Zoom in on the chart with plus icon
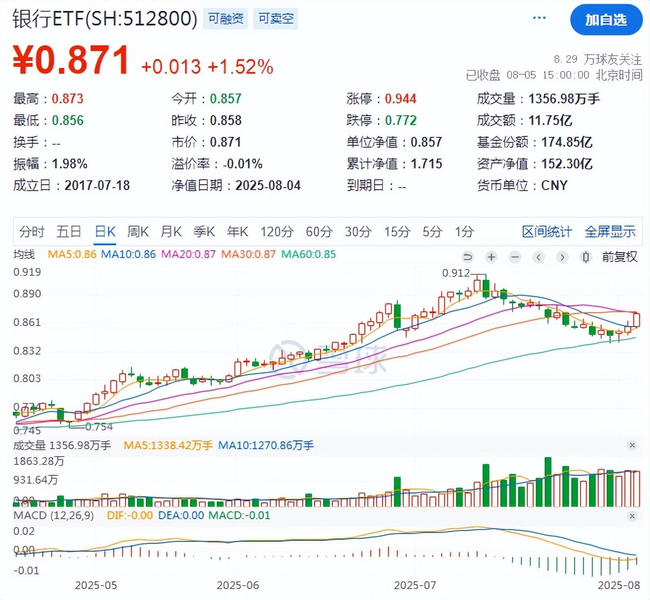This screenshot has height=600, width=650. [x=491, y=257]
